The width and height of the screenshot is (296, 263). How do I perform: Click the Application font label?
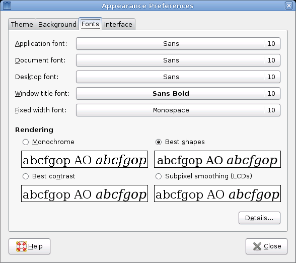click(41, 44)
